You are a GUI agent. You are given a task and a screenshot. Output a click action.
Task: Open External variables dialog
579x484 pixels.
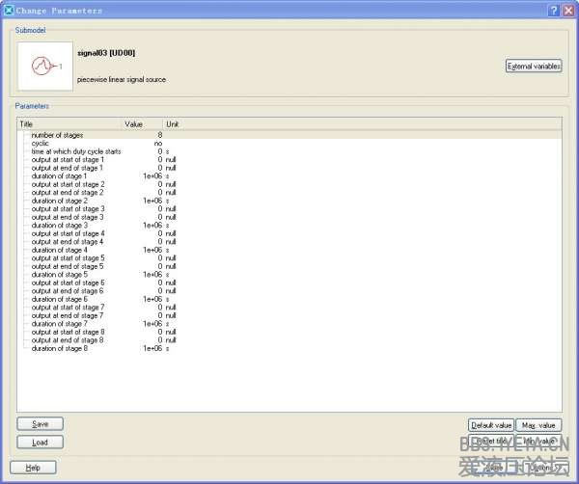tap(534, 67)
